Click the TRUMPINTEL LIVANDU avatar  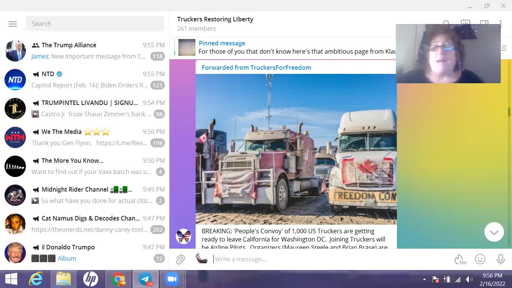(15, 108)
